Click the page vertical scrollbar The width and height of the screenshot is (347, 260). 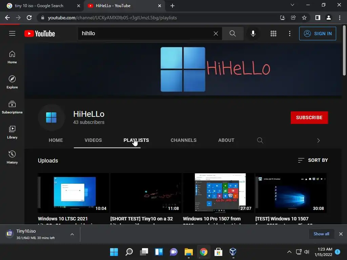click(x=344, y=51)
